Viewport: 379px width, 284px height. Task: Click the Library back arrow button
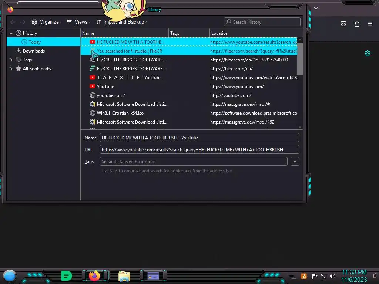pyautogui.click(x=13, y=22)
